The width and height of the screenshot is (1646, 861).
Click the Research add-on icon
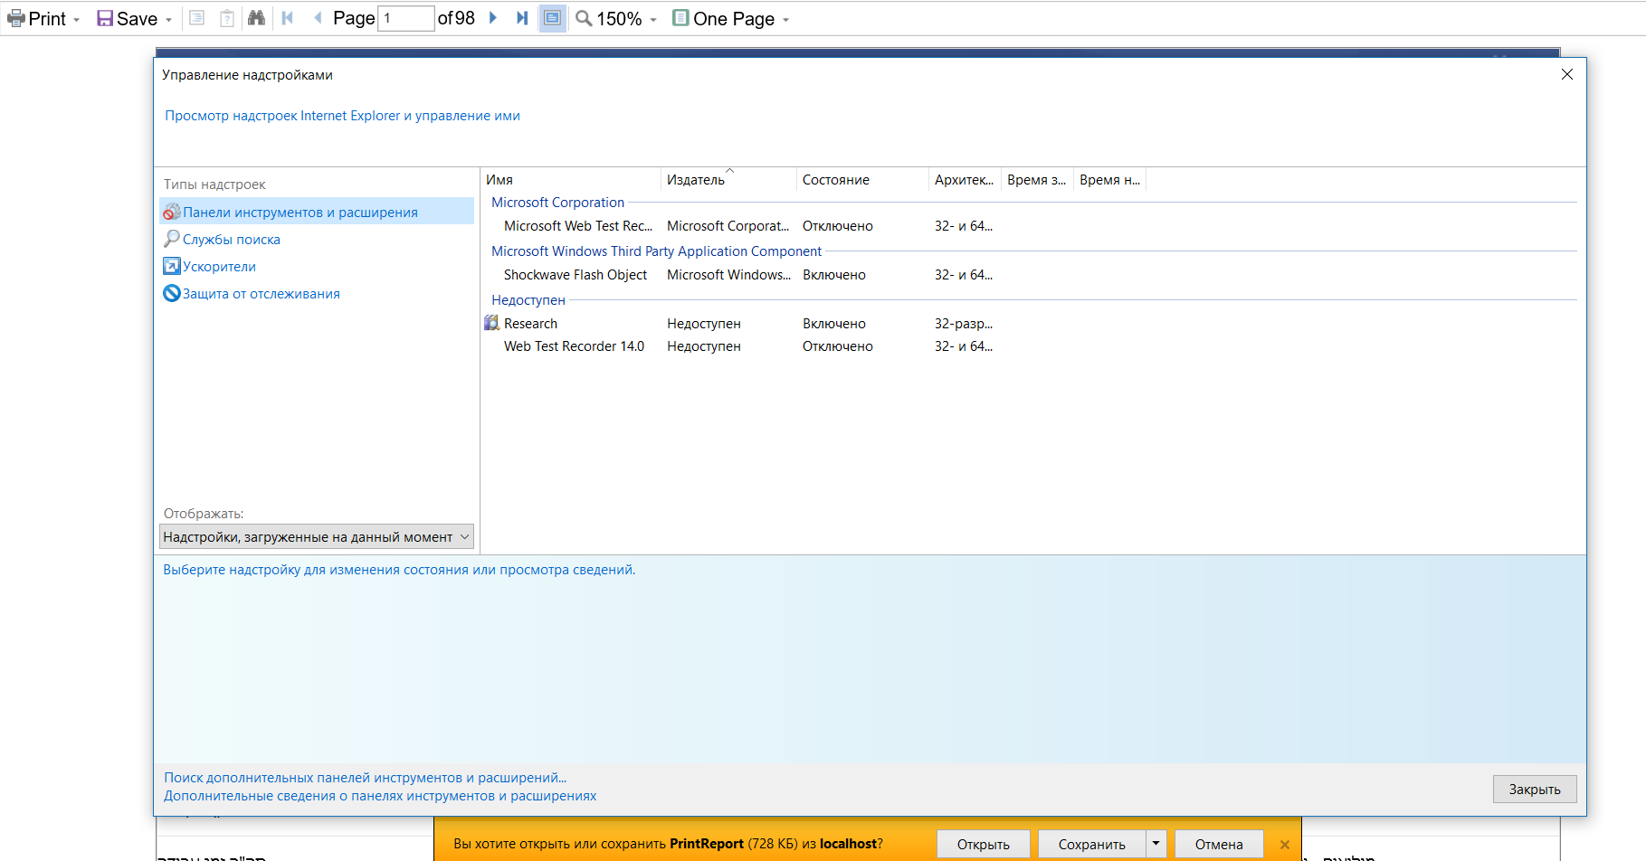point(491,323)
